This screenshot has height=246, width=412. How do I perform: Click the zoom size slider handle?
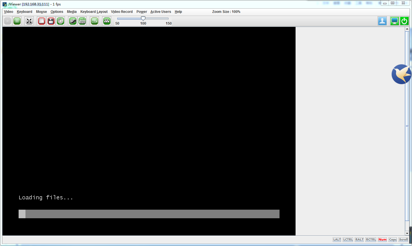143,18
